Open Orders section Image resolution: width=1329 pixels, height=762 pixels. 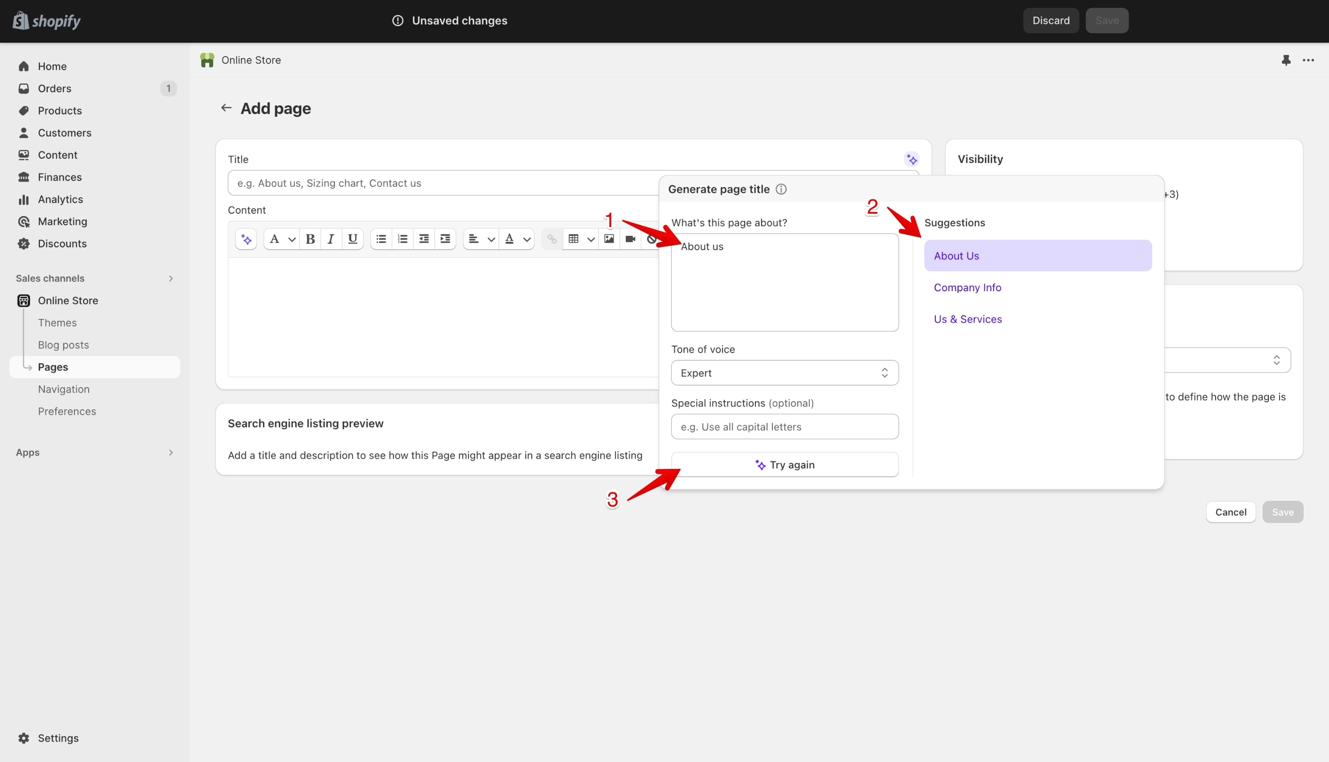click(54, 89)
